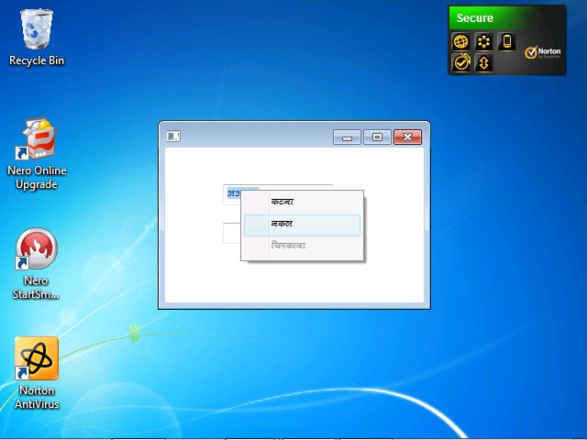The width and height of the screenshot is (587, 440).
Task: Click the window's title bar system icon
Action: pyautogui.click(x=173, y=137)
